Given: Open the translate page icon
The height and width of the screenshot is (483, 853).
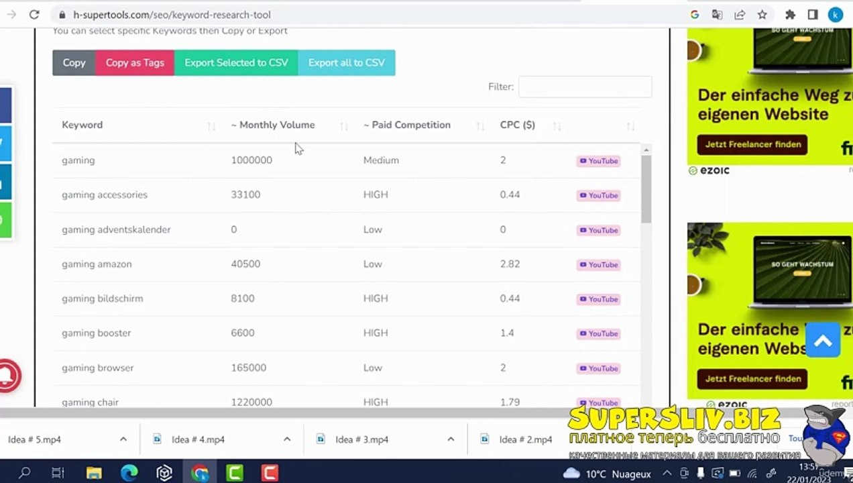Looking at the screenshot, I should 717,14.
